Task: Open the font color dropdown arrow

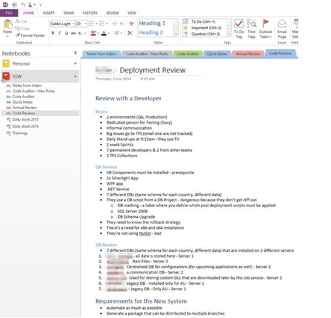Action: pos(109,33)
